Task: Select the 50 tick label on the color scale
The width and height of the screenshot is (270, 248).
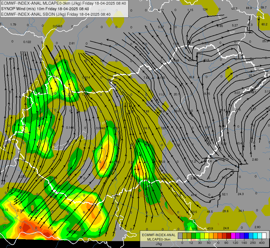Action: click(209, 243)
